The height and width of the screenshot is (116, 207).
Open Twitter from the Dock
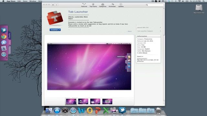(122, 110)
